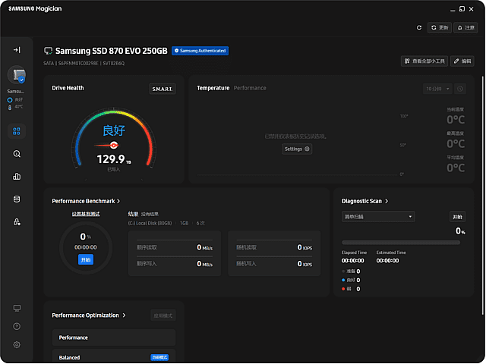
Task: Switch to the Temperature tab
Action: 213,88
